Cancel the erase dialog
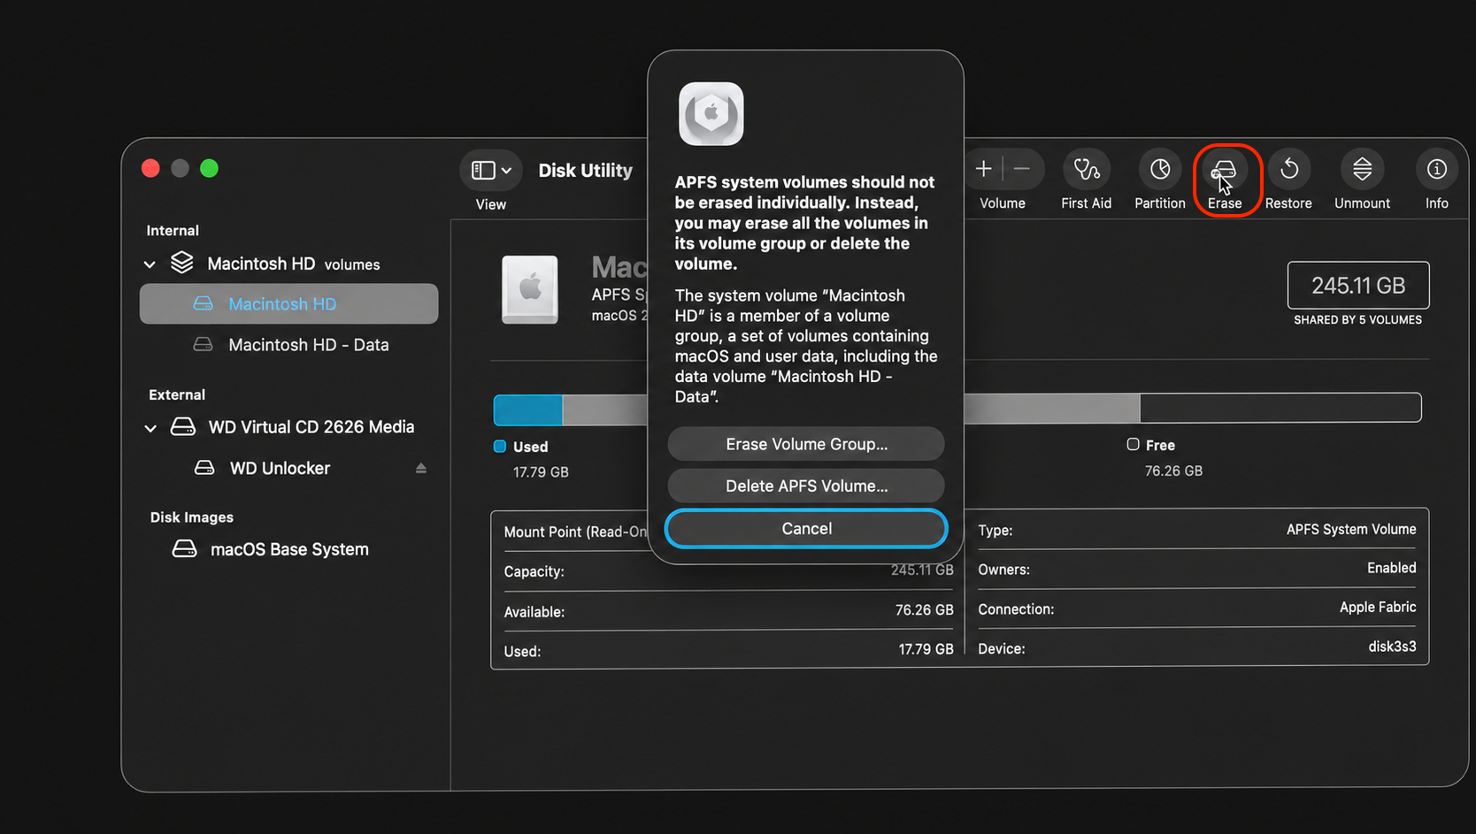This screenshot has height=834, width=1476. pyautogui.click(x=806, y=528)
